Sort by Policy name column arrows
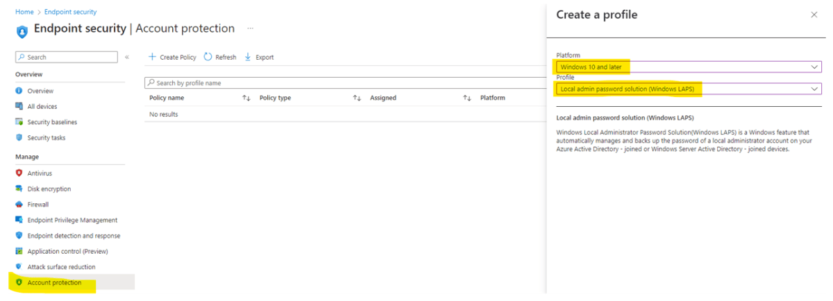 246,98
